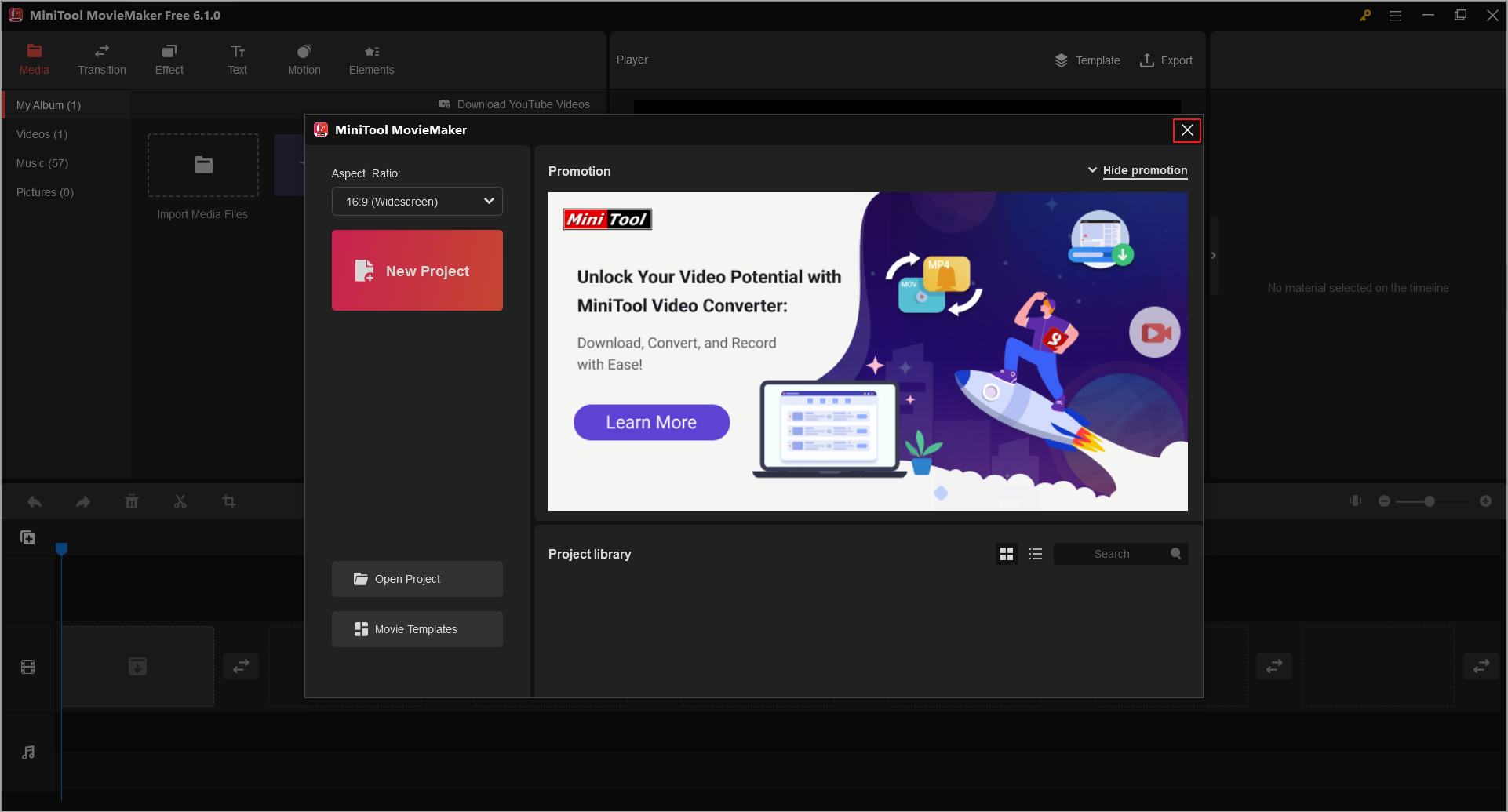Click the rightmost transition slot icon
This screenshot has height=812, width=1508.
pyautogui.click(x=1481, y=666)
